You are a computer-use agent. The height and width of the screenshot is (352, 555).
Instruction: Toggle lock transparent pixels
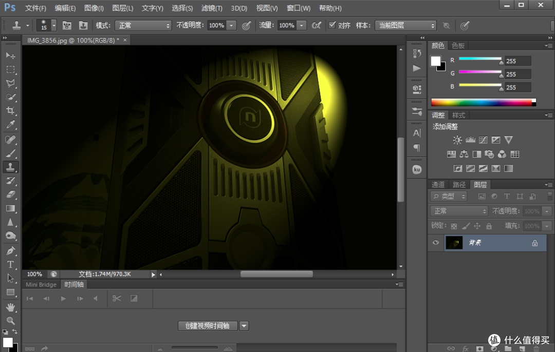tap(454, 226)
